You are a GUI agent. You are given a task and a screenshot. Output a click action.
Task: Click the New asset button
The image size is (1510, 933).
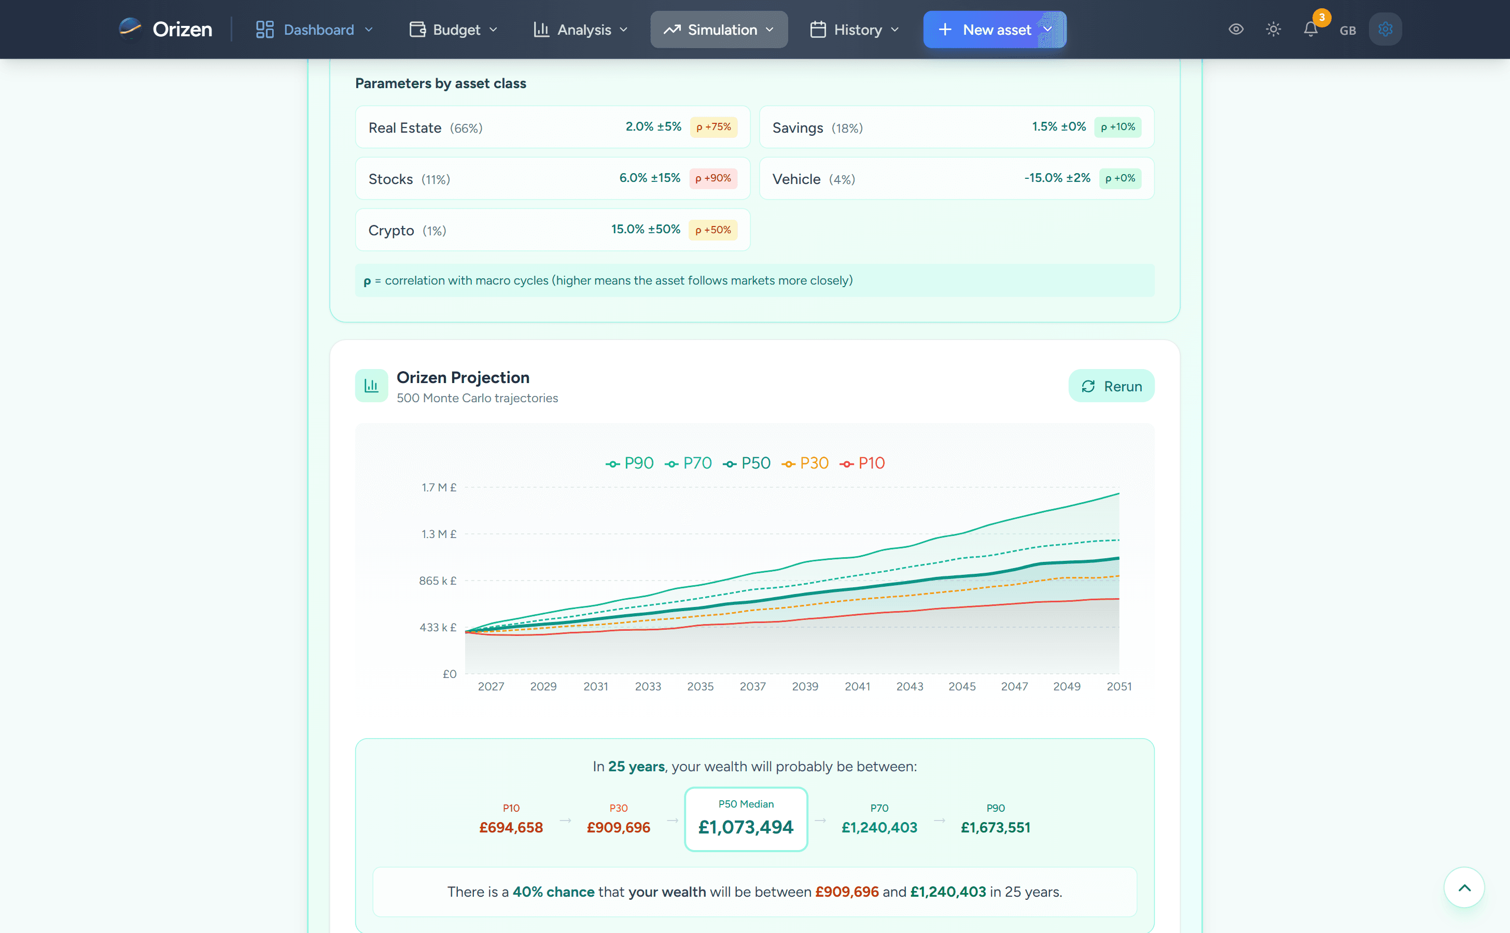pyautogui.click(x=995, y=30)
